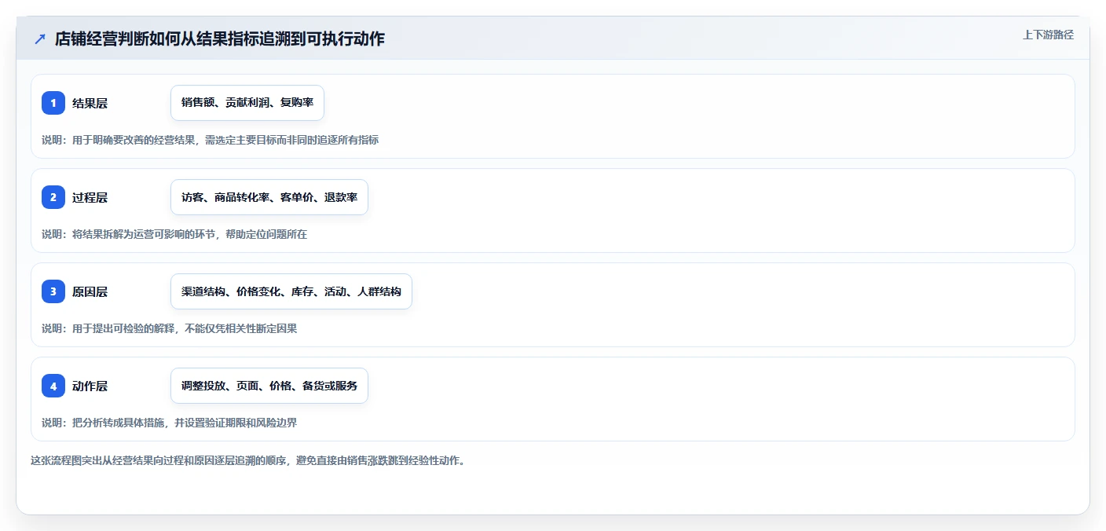Screen dimensions: 1106x531
Task: Click the 过程层 description starting 将结果拆解为运营可影响的环节
Action: [174, 234]
